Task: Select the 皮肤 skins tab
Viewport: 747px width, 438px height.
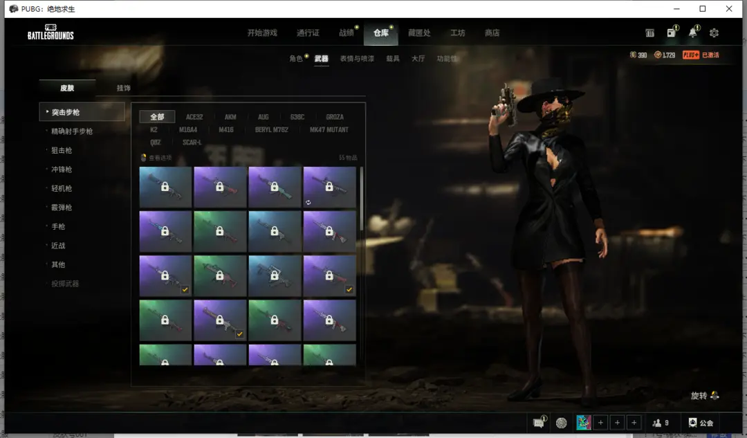Action: coord(67,88)
